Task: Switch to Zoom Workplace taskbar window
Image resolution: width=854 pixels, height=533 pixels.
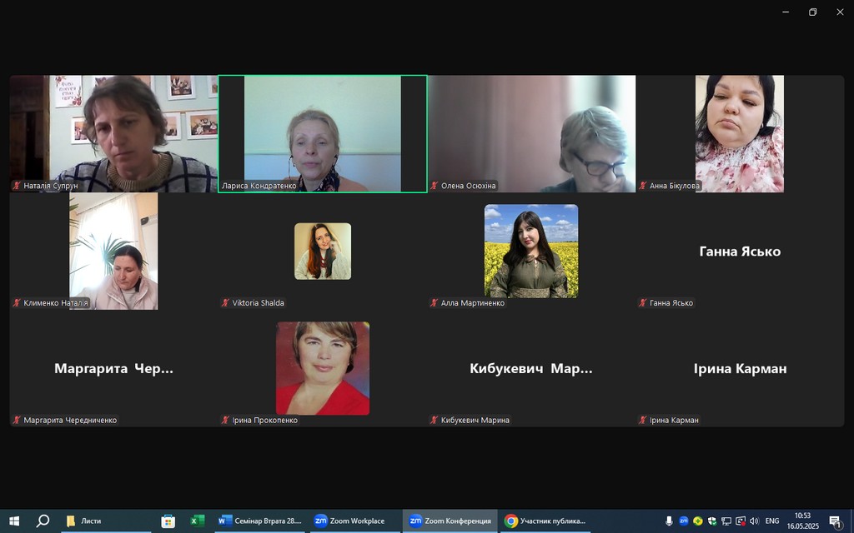Action: coord(350,521)
